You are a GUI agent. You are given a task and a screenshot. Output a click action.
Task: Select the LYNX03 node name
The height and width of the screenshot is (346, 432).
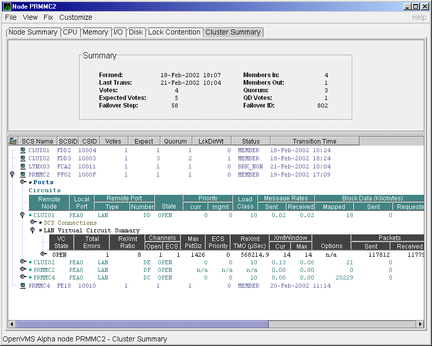[x=39, y=166]
